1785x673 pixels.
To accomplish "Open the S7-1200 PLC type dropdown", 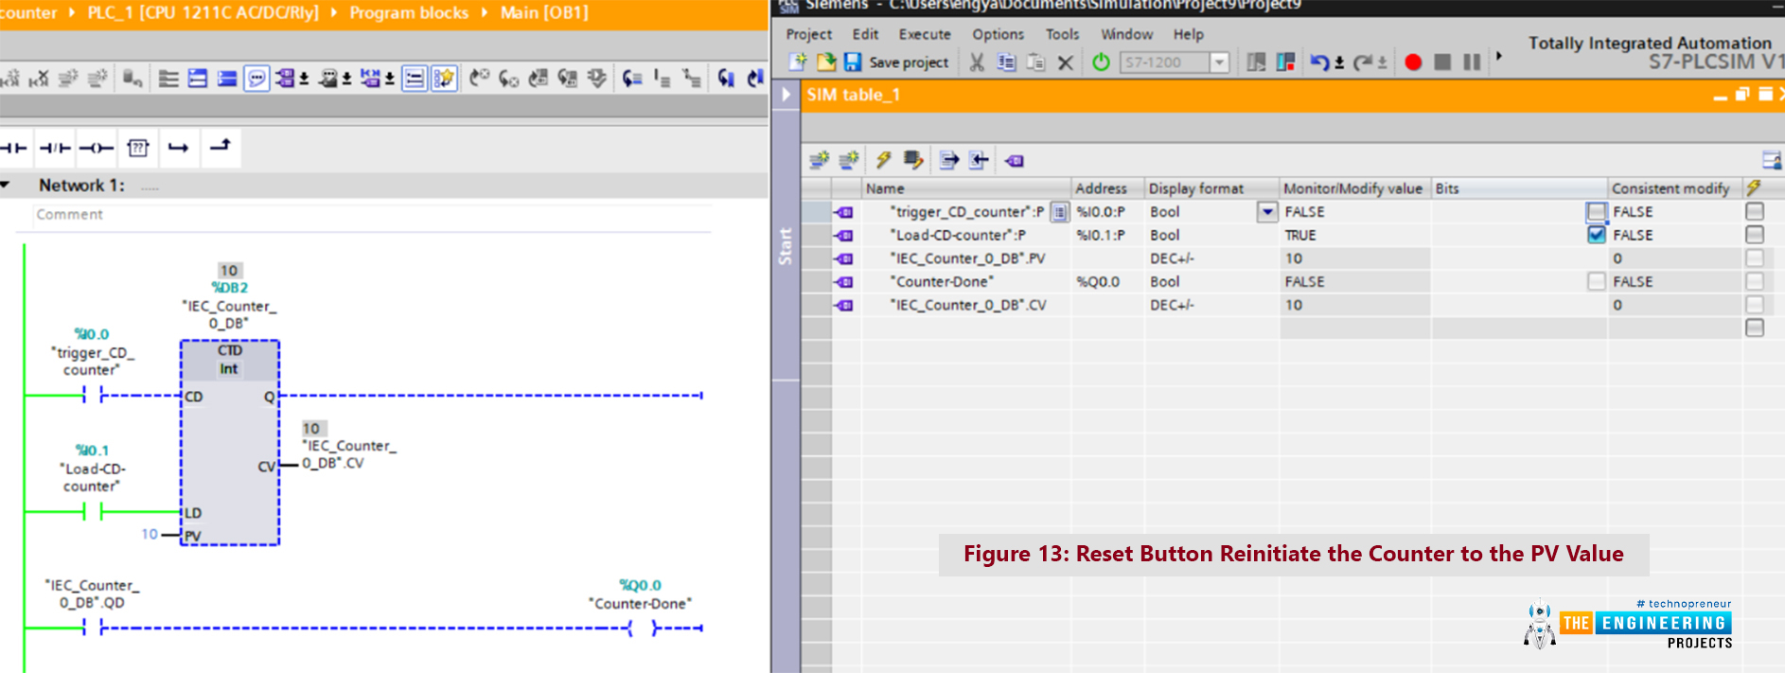I will click(1220, 62).
